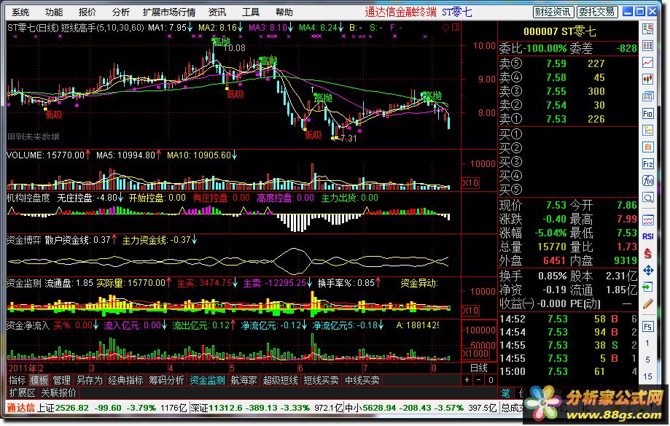Click the minus zoom button beside 日线
The height and width of the screenshot is (426, 670).
(479, 380)
